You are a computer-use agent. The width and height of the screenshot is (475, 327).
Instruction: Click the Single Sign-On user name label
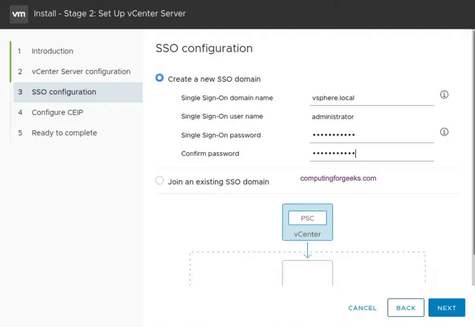tap(222, 116)
